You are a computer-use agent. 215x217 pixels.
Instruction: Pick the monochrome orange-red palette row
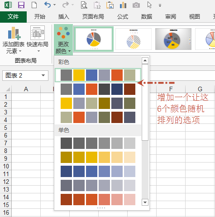pos(98,199)
